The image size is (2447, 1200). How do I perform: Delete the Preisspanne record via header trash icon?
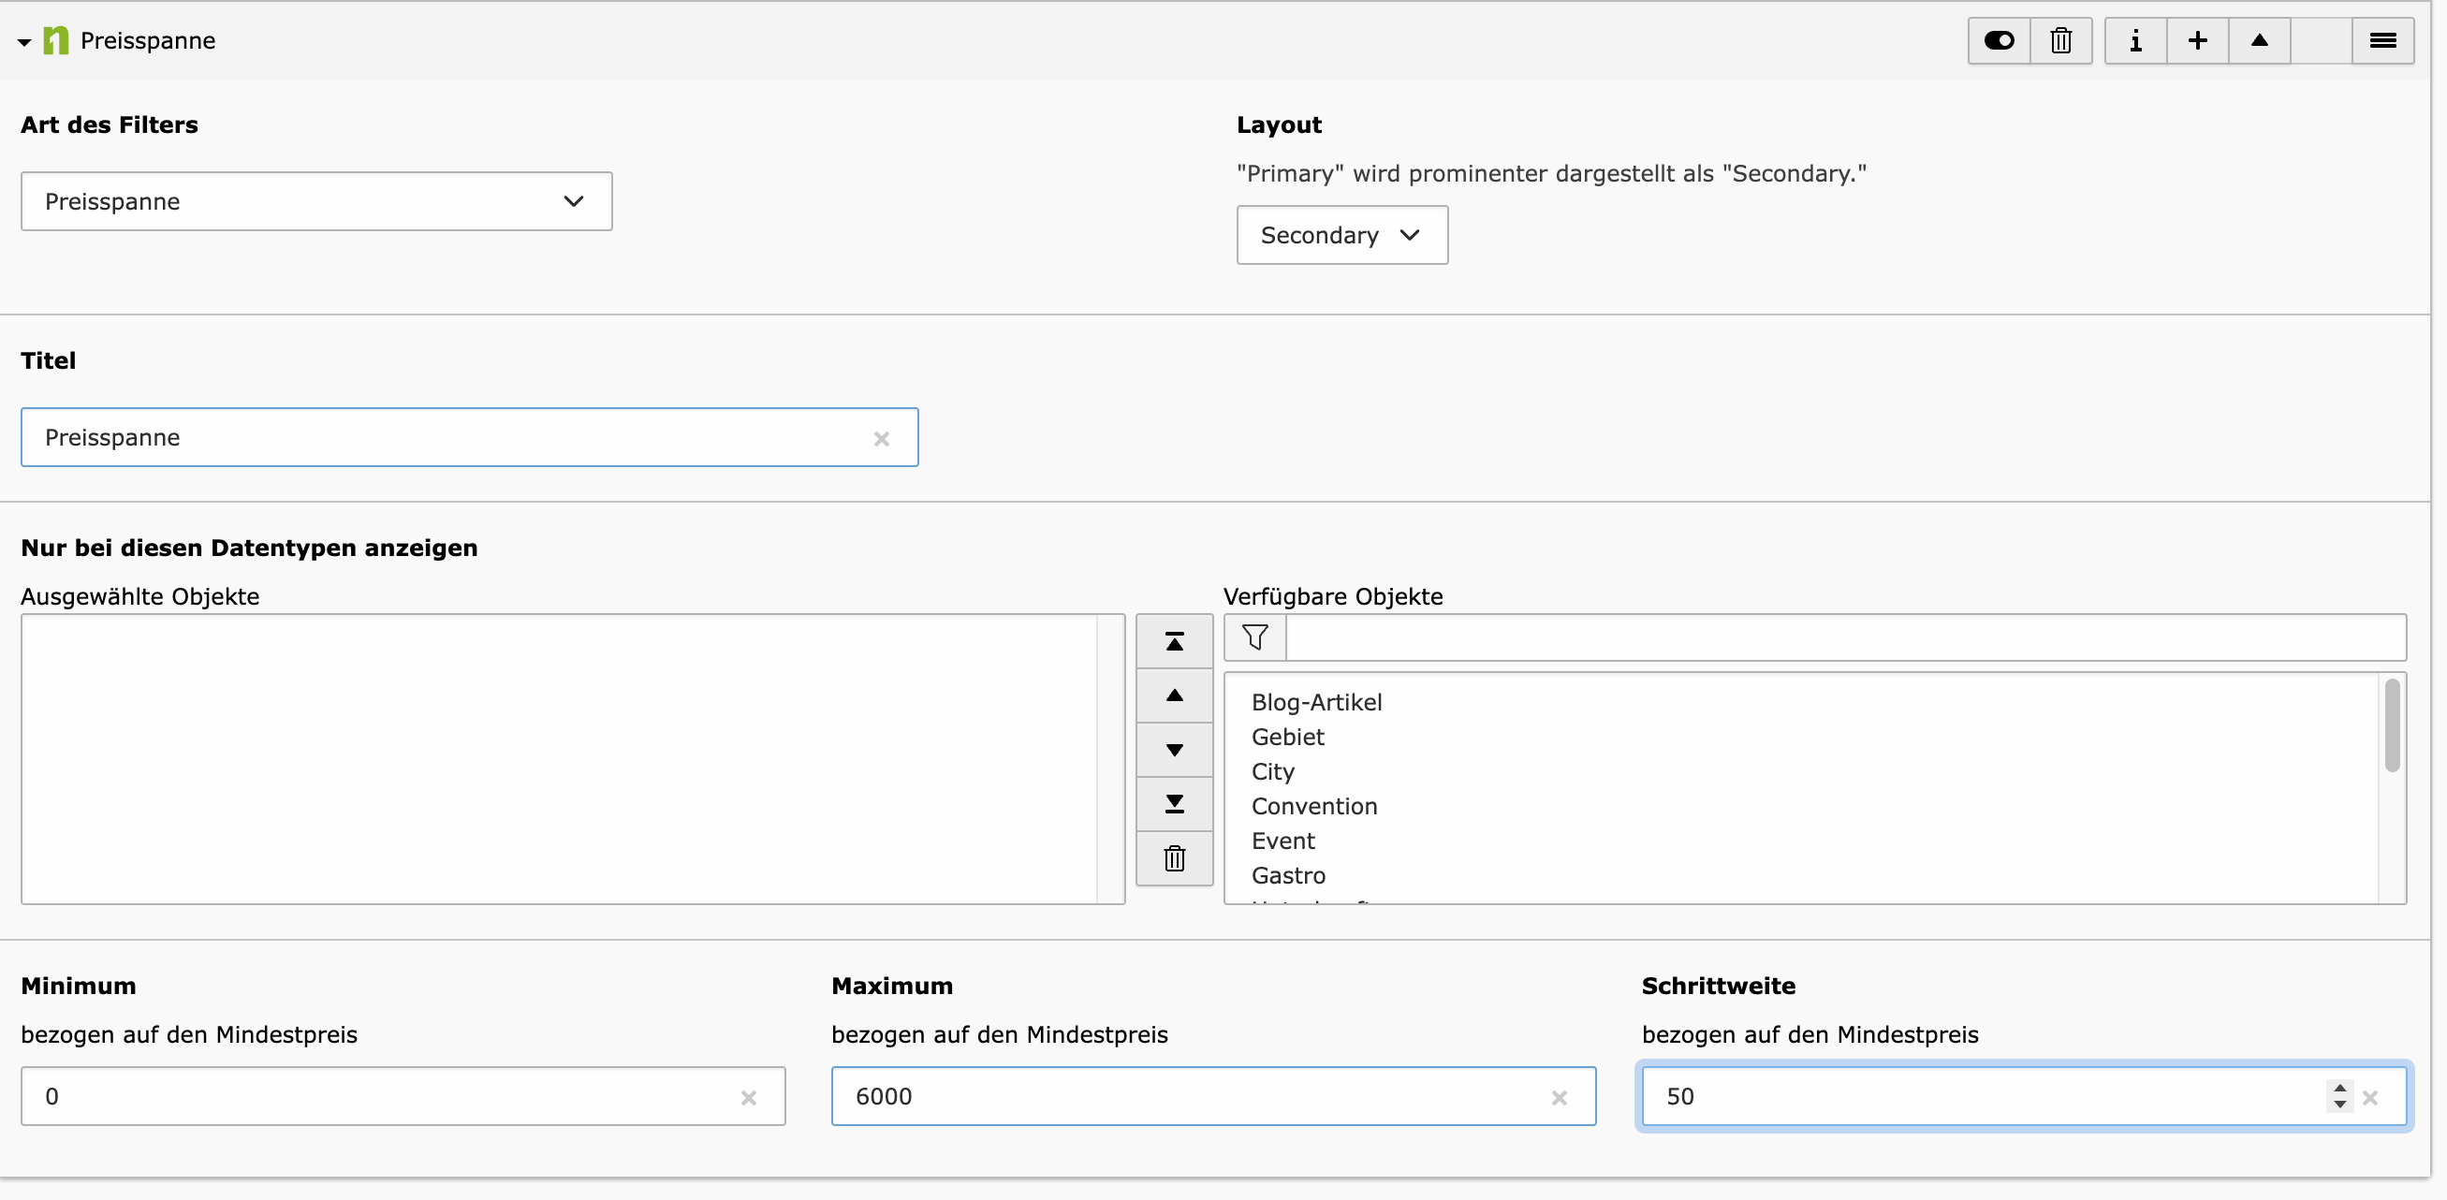[2060, 41]
